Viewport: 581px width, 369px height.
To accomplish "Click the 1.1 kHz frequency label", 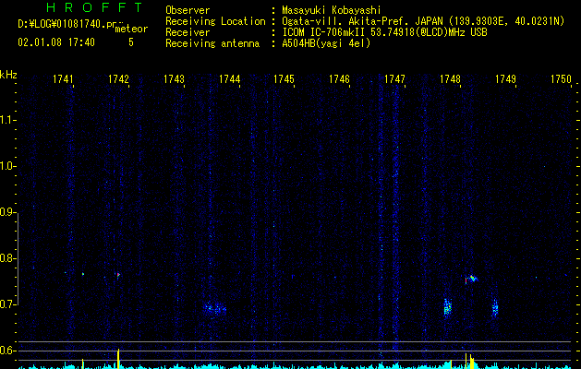I will (7, 120).
